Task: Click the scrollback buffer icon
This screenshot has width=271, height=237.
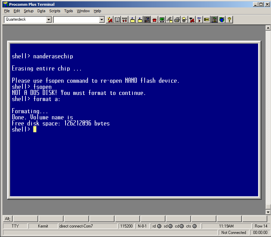Action: point(147,20)
